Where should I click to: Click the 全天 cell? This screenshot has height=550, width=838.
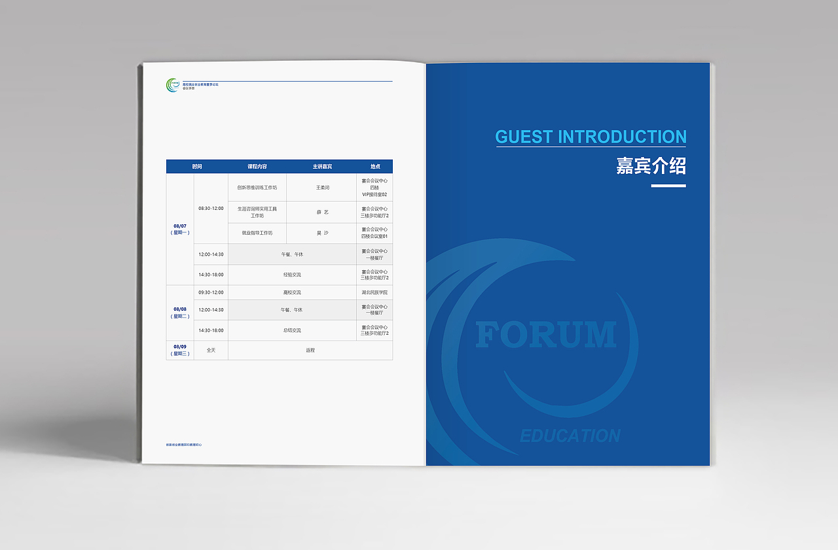click(x=211, y=350)
